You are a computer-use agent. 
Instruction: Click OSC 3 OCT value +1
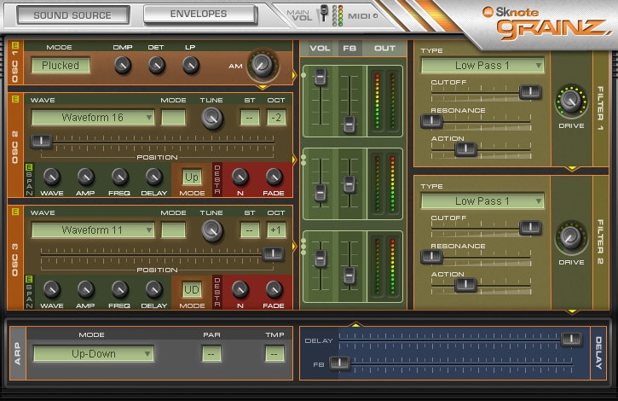pos(276,230)
